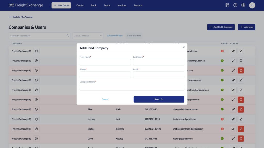The image size is (264, 148).
Task: Edit the David Georgy user row
Action: click(233, 138)
